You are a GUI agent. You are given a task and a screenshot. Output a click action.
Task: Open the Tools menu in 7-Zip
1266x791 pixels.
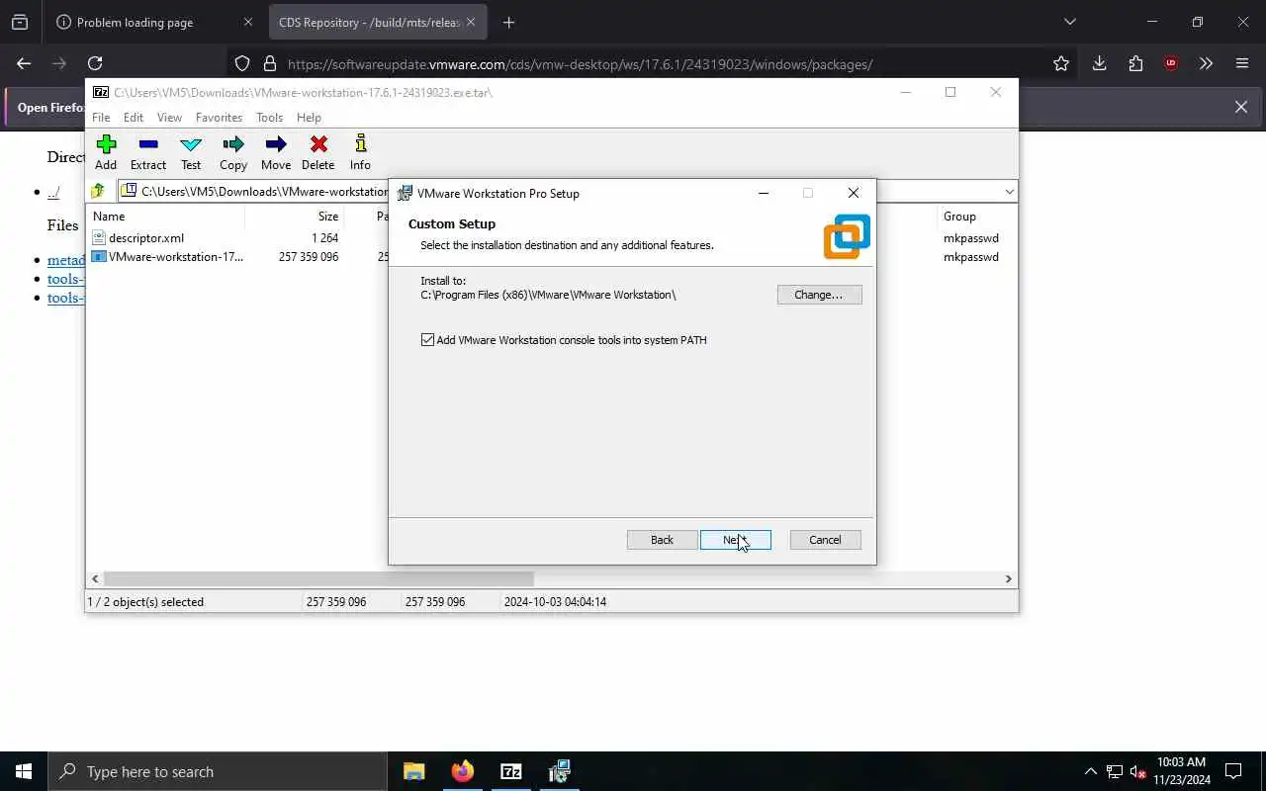click(x=269, y=117)
